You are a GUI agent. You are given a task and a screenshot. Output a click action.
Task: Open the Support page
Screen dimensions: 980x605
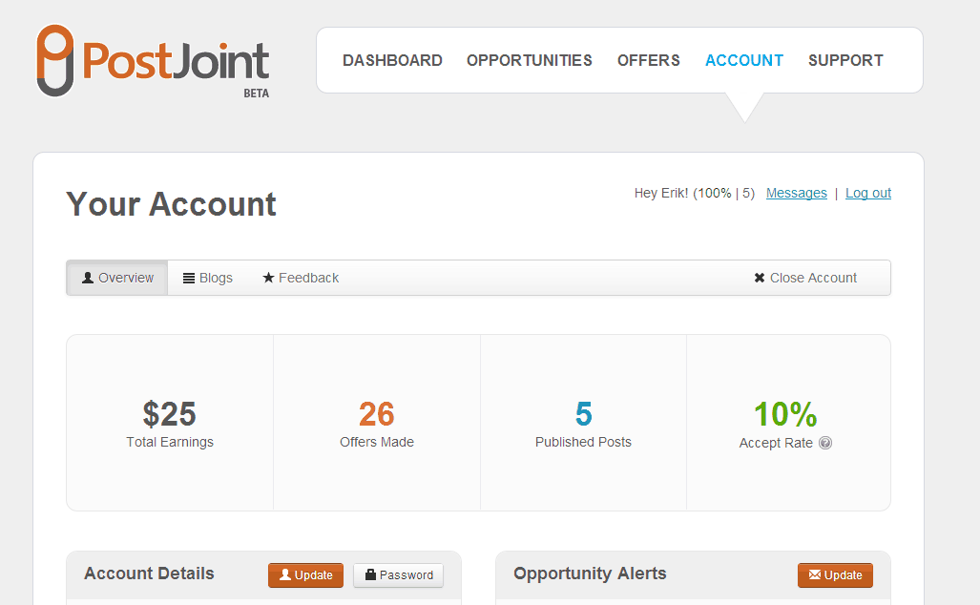coord(845,61)
